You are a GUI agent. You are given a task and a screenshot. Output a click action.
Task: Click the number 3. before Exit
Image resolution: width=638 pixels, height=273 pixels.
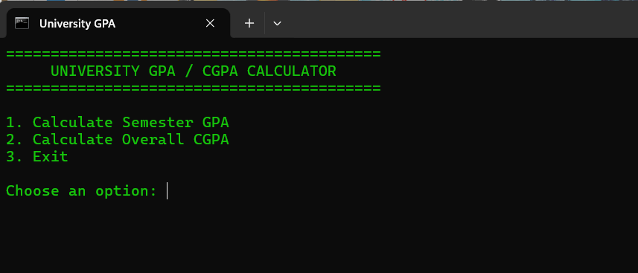(15, 157)
